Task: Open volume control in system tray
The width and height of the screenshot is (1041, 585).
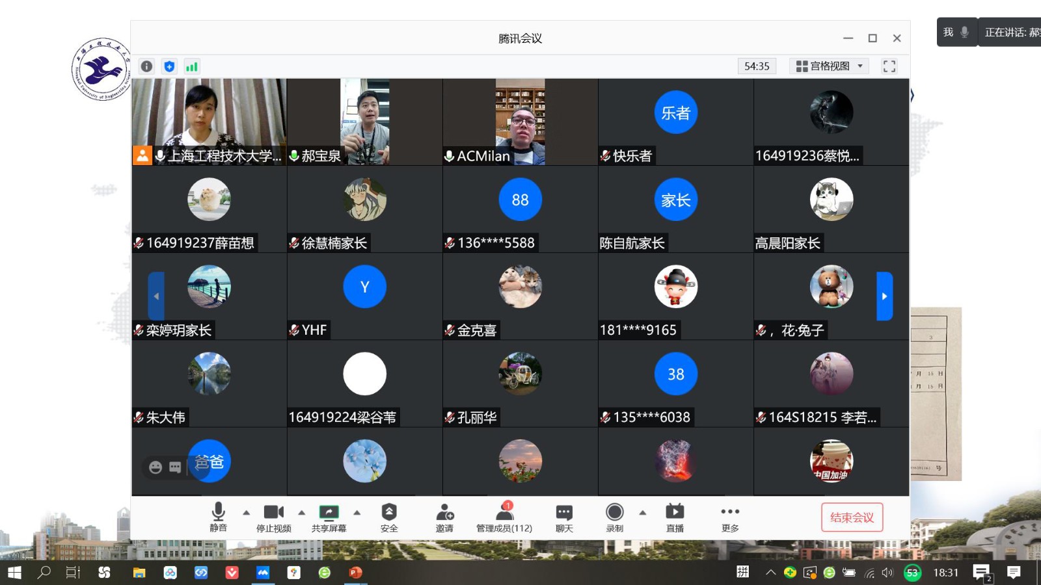Action: [x=888, y=572]
